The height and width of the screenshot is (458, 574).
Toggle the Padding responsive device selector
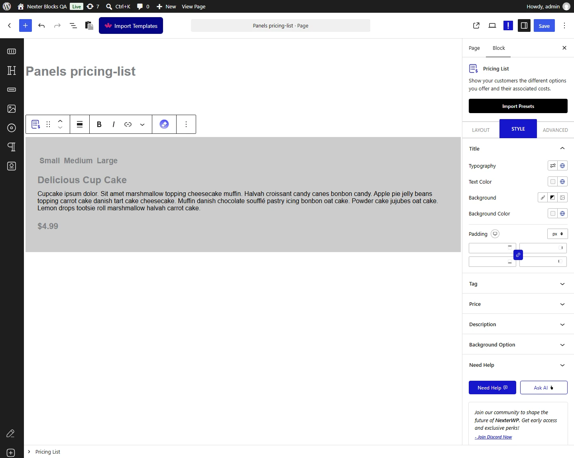pos(495,234)
